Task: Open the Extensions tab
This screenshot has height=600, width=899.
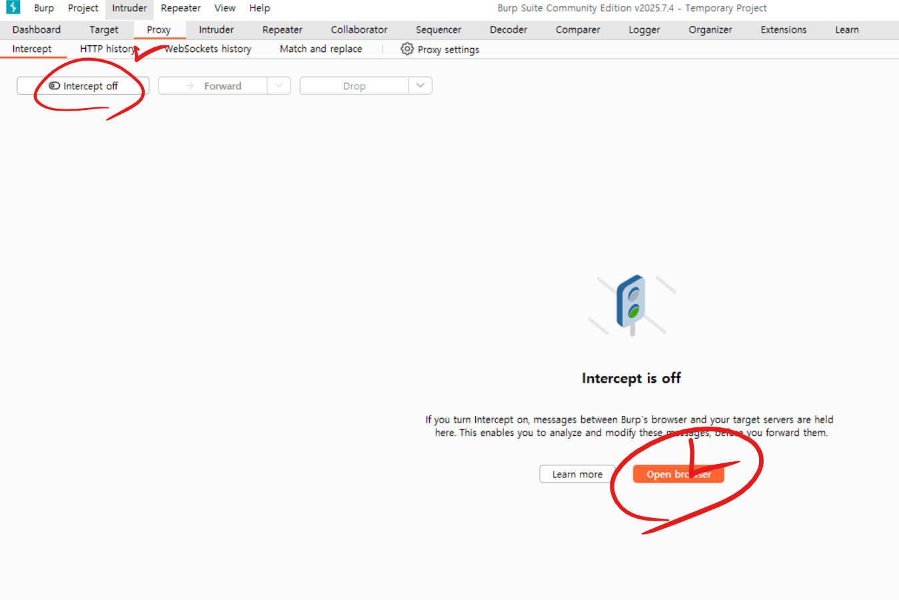Action: (x=784, y=29)
